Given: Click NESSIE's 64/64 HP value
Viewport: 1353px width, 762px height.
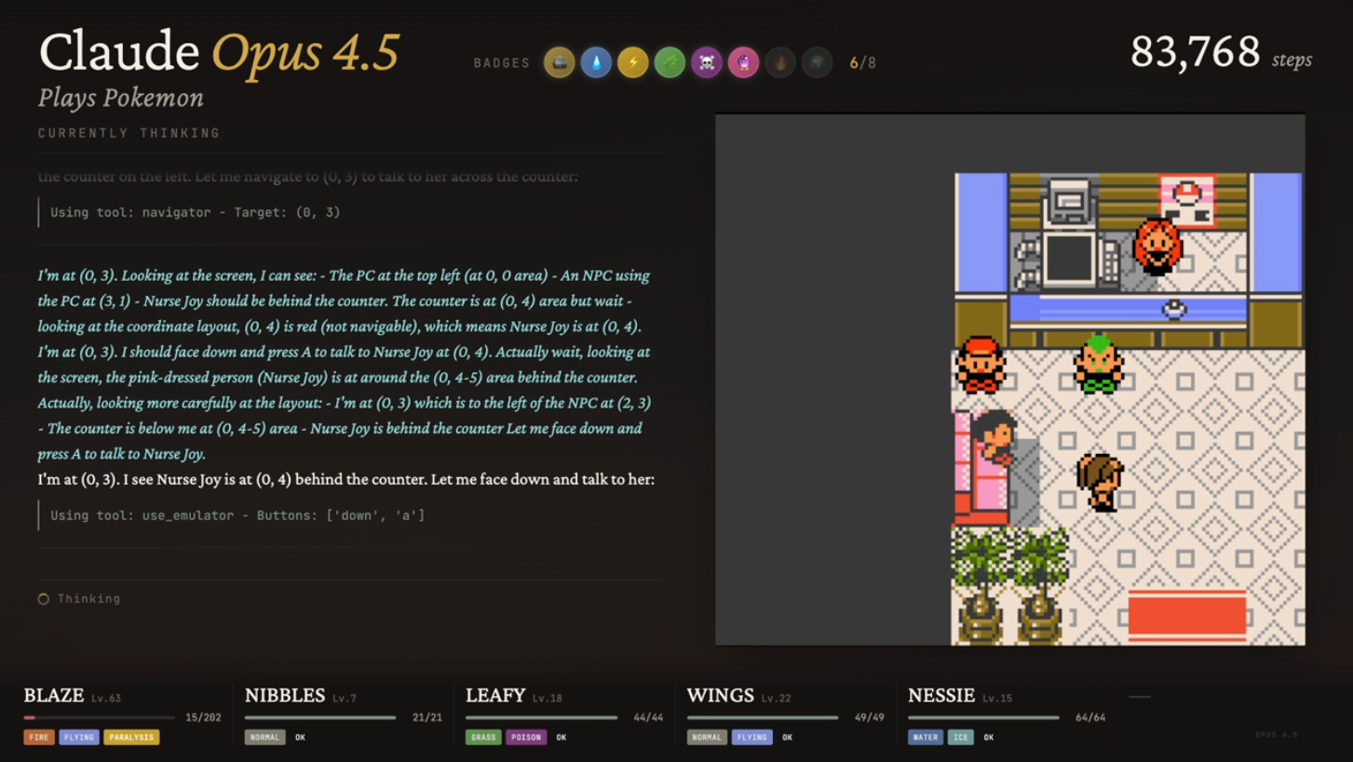Looking at the screenshot, I should pyautogui.click(x=1090, y=717).
